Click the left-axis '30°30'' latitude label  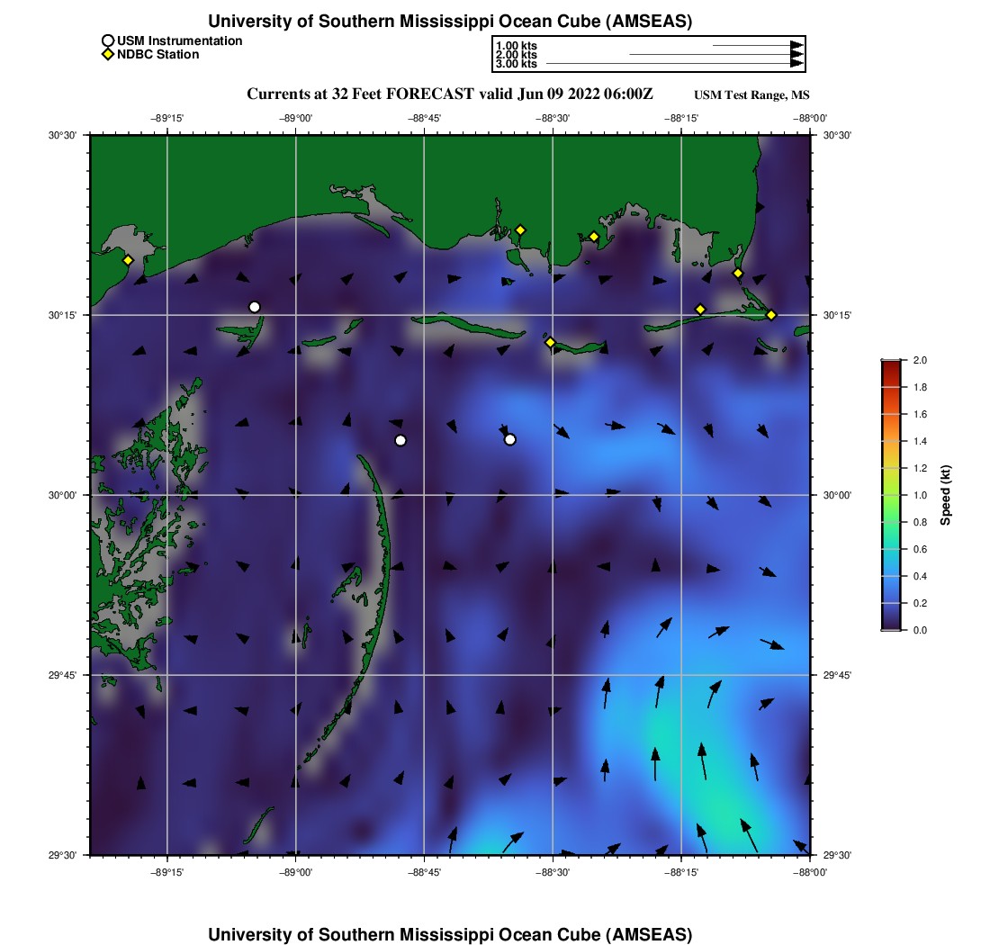[62, 135]
